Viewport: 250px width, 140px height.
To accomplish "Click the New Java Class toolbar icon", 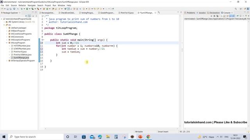I will click(x=47, y=9).
